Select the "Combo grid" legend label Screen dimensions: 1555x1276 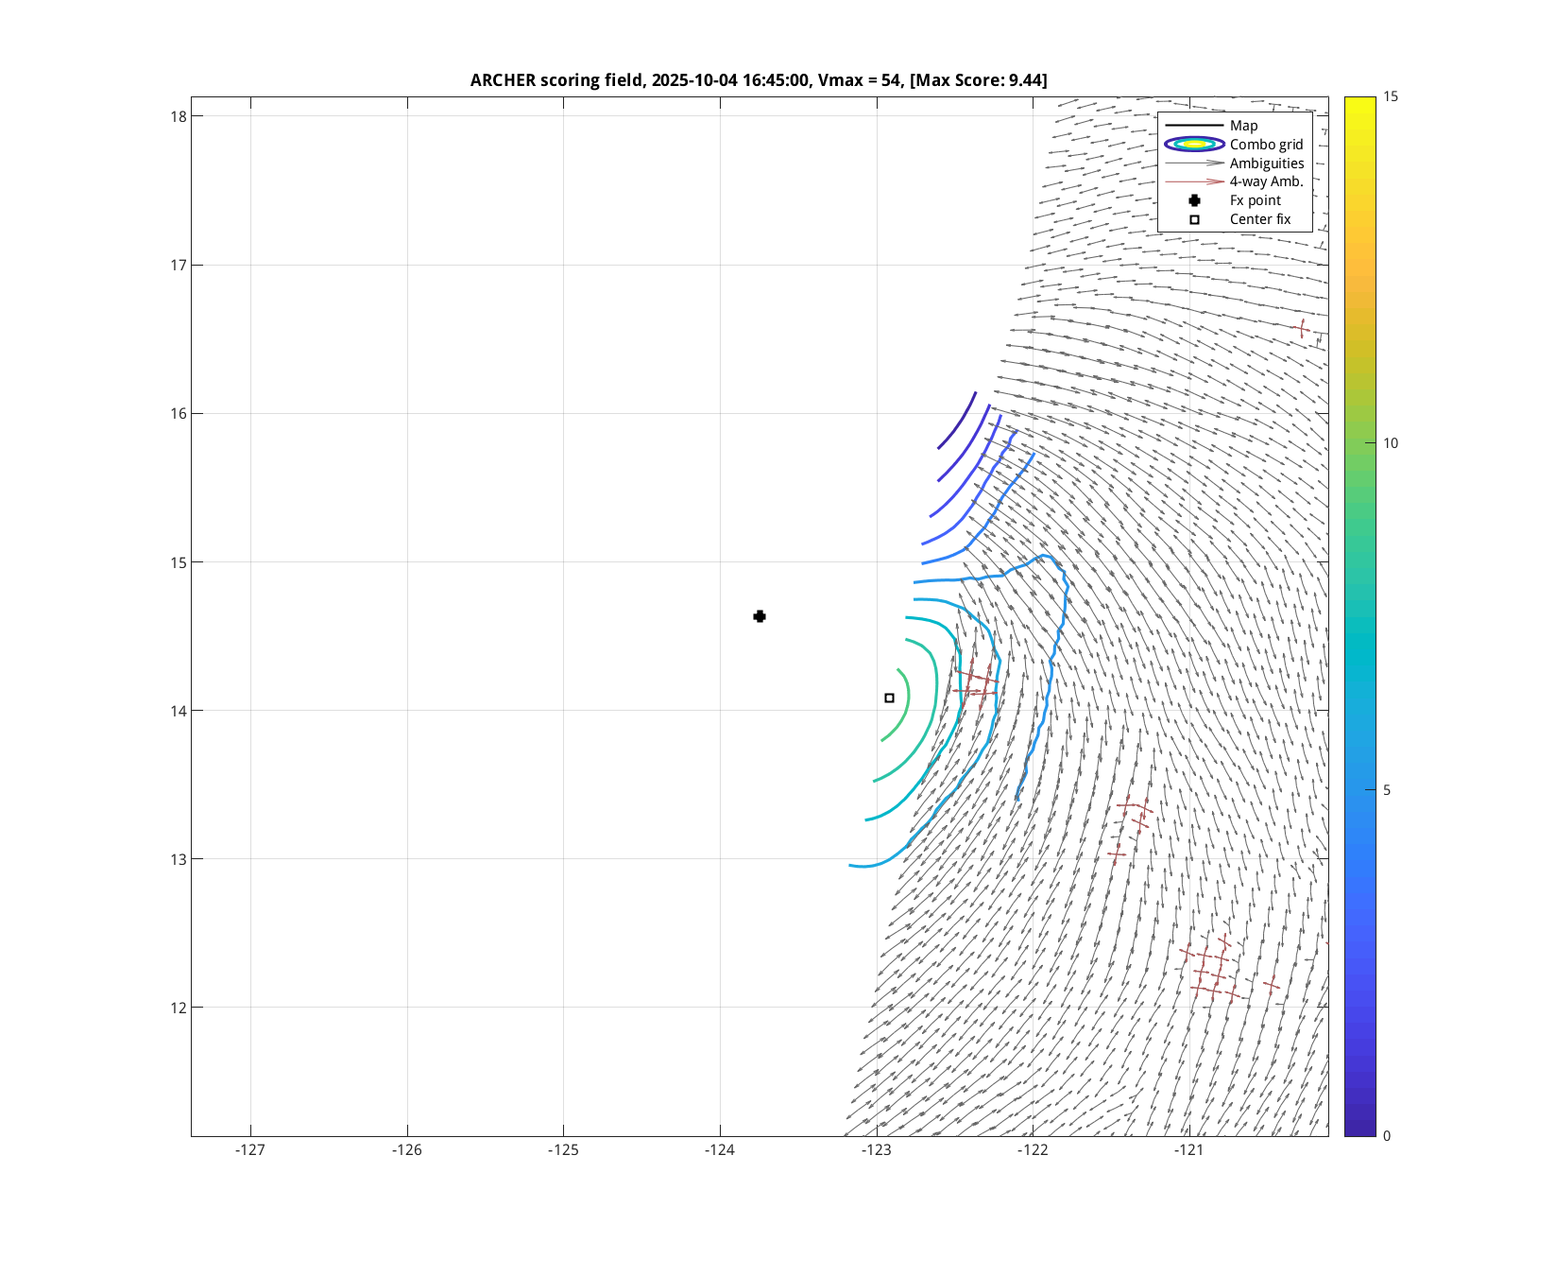point(1266,145)
